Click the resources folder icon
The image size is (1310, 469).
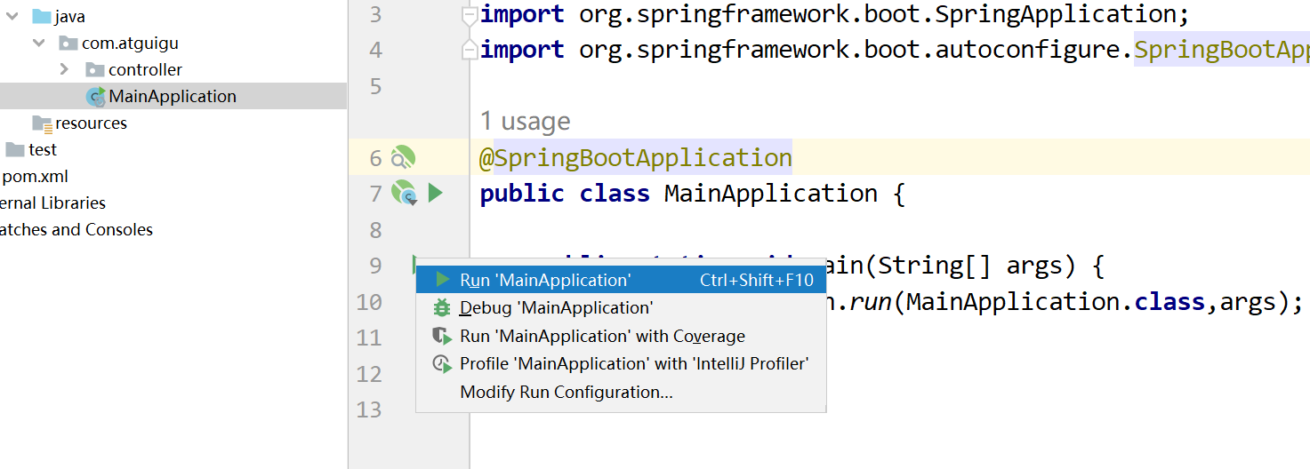[42, 123]
